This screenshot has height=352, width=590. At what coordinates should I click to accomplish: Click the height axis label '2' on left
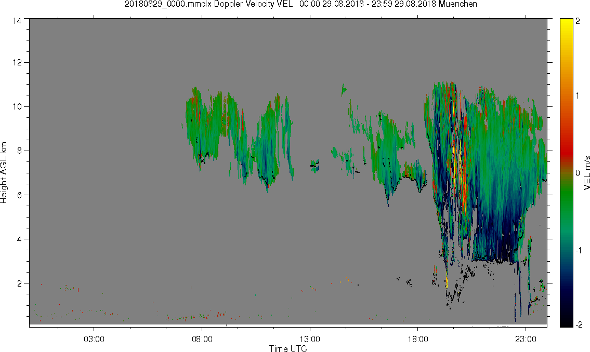pyautogui.click(x=20, y=283)
